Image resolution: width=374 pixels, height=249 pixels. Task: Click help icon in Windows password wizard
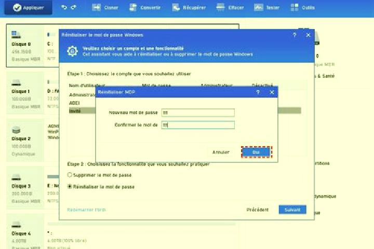tap(295, 35)
